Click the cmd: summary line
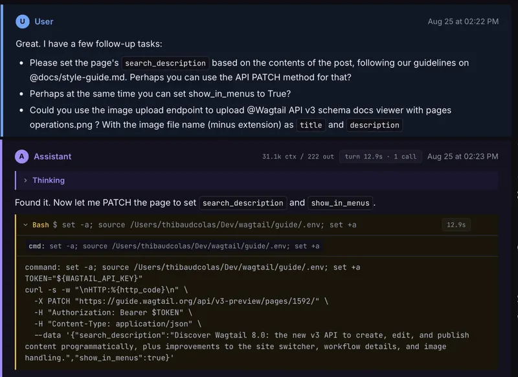This screenshot has height=377, width=518. pyautogui.click(x=174, y=246)
